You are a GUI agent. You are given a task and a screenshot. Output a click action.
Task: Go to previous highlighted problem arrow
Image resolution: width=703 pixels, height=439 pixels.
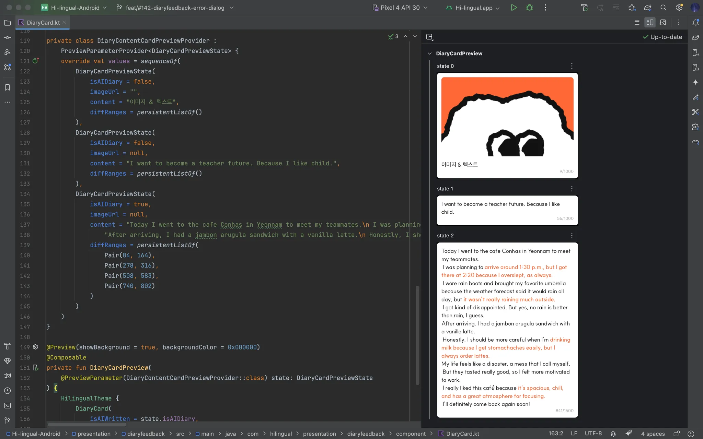pyautogui.click(x=405, y=36)
